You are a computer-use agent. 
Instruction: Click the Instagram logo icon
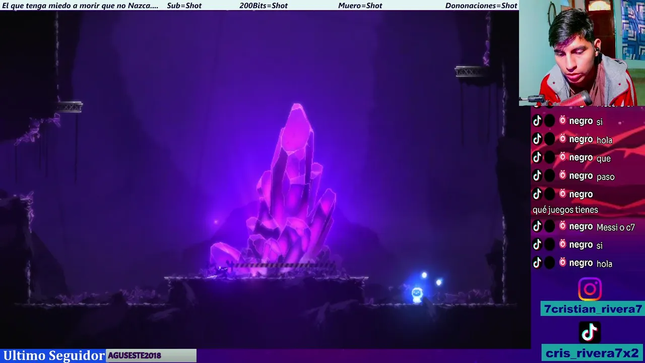pos(590,289)
